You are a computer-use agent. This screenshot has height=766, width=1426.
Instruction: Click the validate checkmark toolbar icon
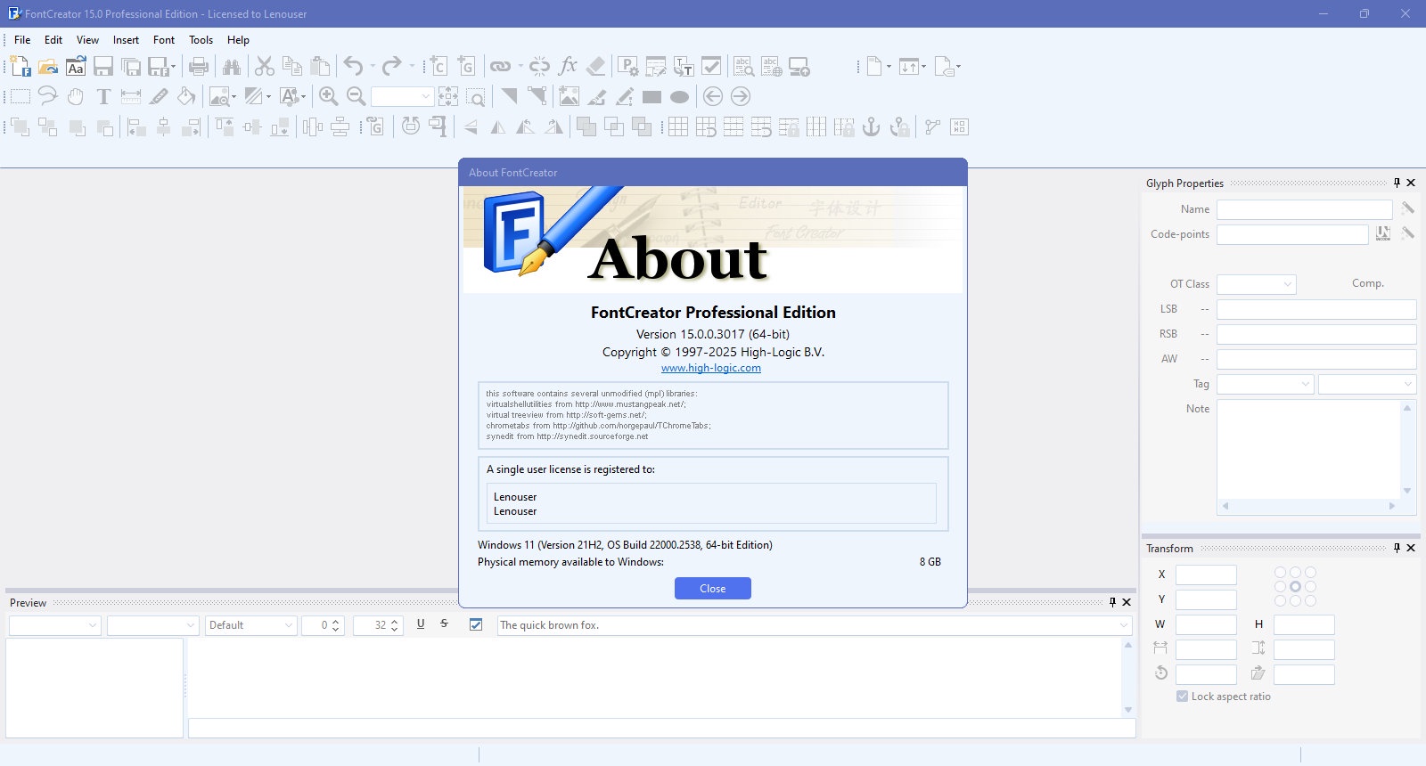point(711,66)
